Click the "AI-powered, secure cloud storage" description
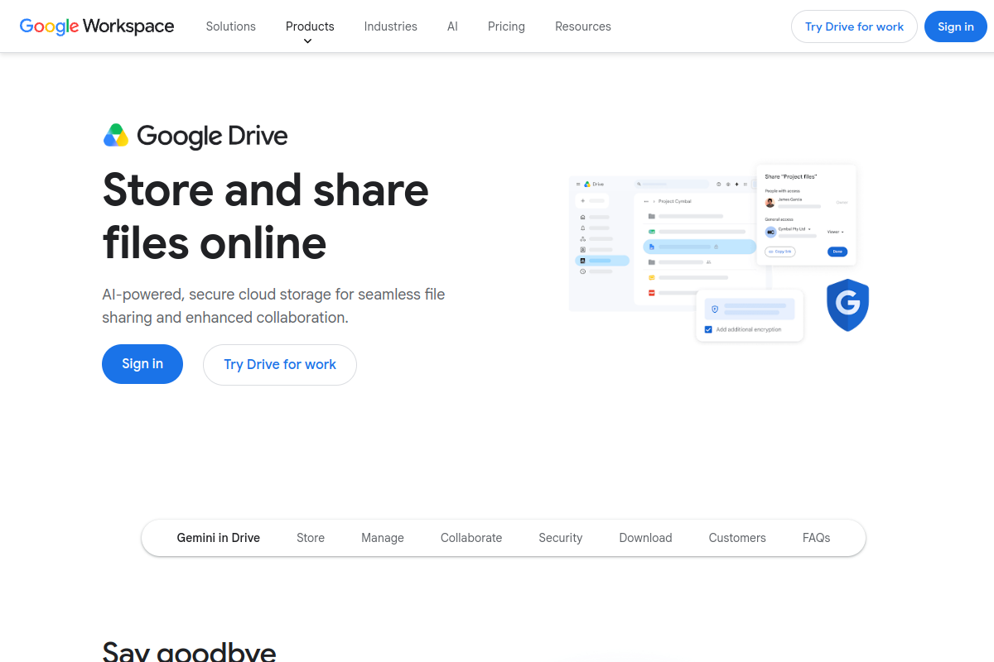This screenshot has height=662, width=994. pos(273,305)
